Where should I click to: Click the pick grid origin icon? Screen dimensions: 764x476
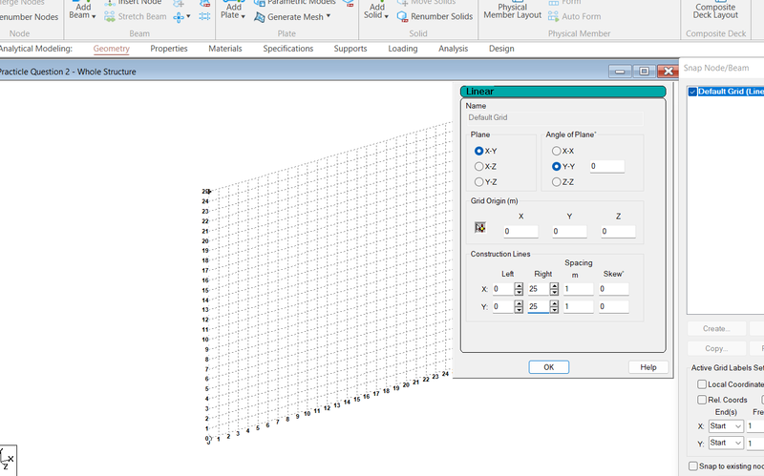[480, 227]
